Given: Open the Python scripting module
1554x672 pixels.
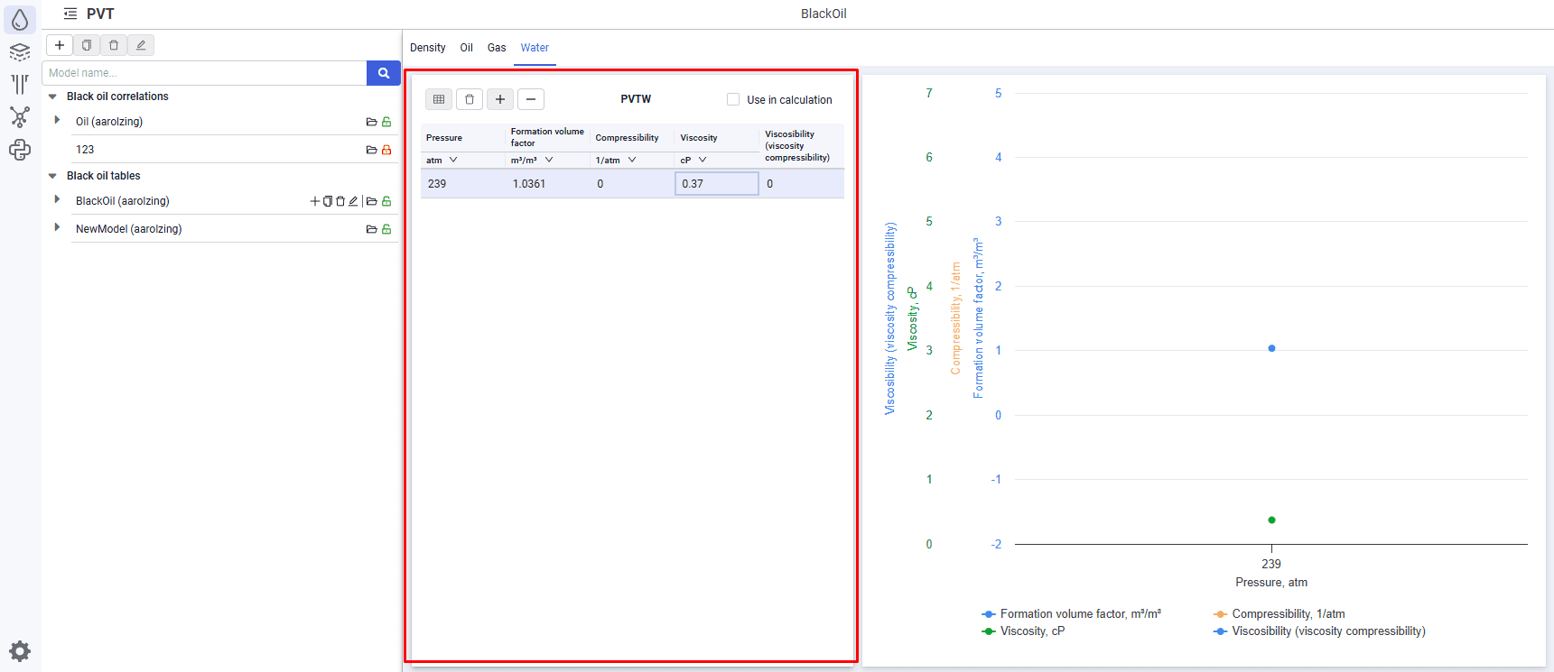Looking at the screenshot, I should point(20,150).
